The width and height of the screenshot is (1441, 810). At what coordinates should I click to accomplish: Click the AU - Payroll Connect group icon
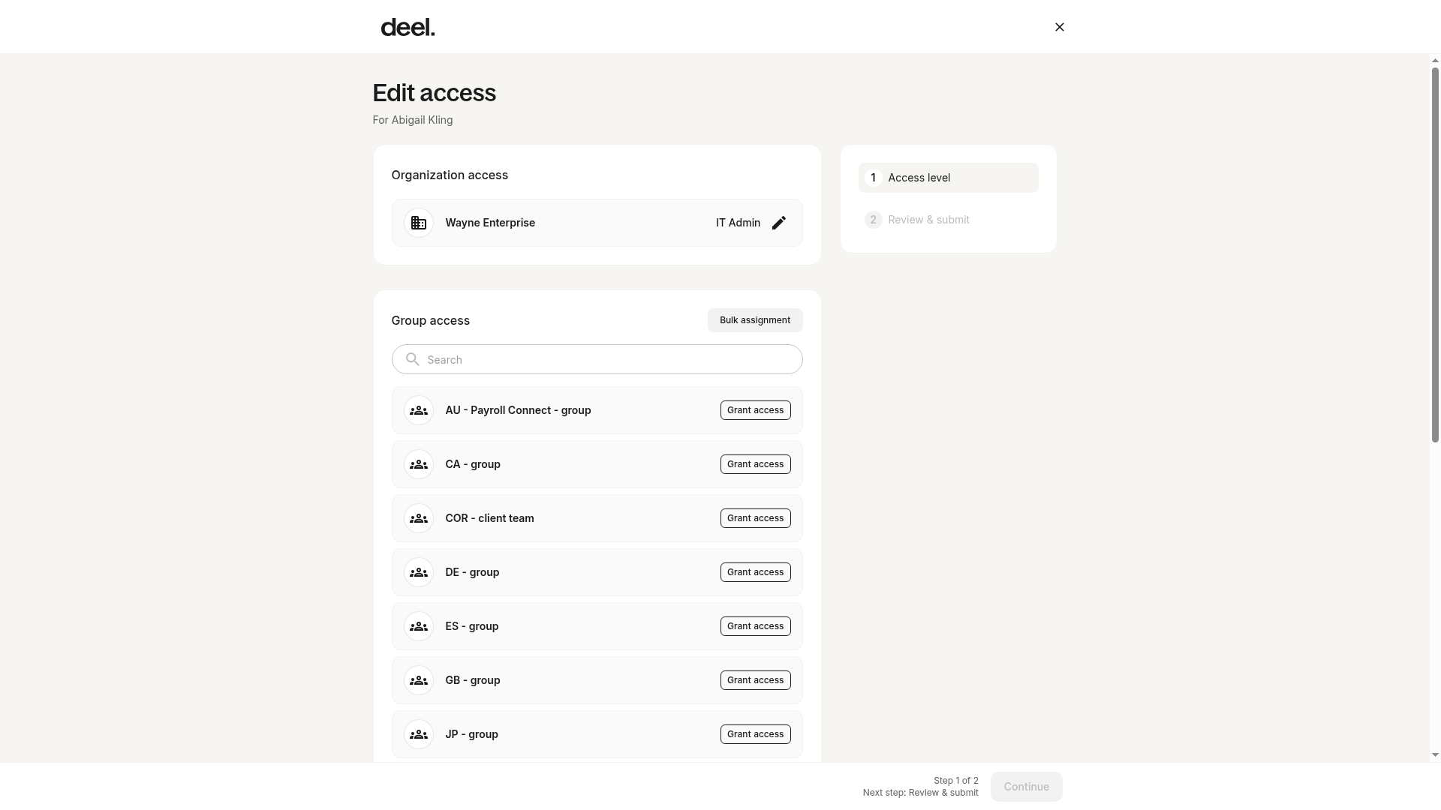tap(419, 410)
